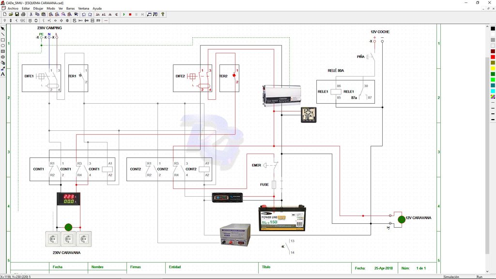Toggle the DIFE1 differential breaker

pyautogui.click(x=42, y=78)
